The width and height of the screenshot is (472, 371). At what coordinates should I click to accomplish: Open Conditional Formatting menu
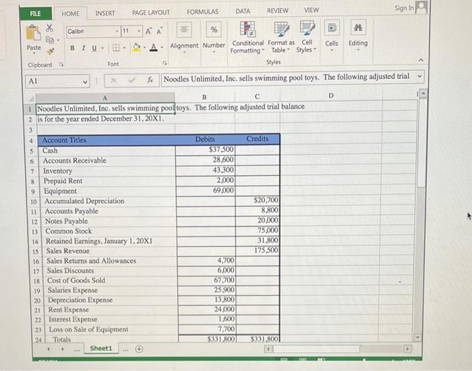pyautogui.click(x=247, y=37)
